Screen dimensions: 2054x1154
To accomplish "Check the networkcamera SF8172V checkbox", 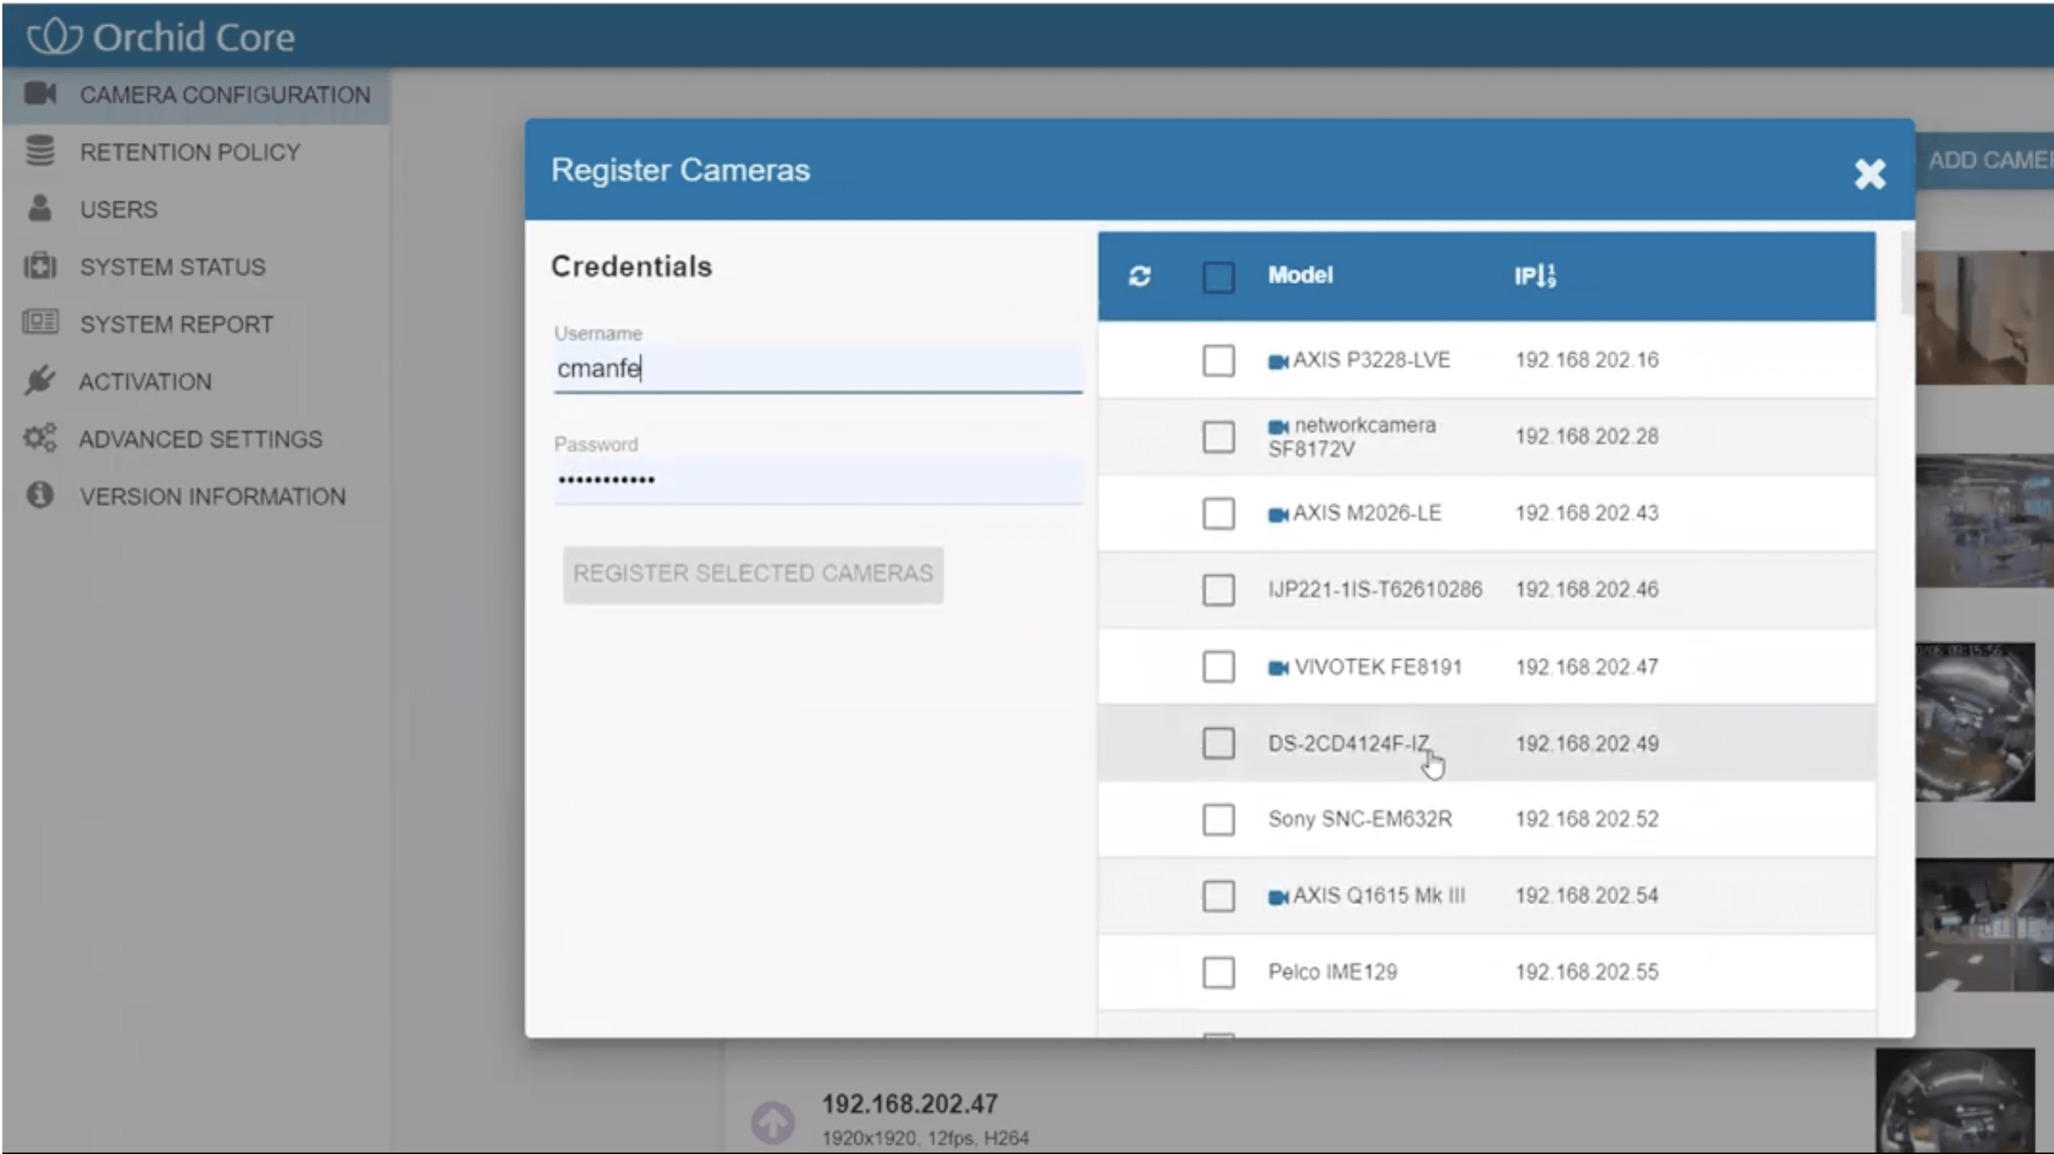I will coord(1219,437).
